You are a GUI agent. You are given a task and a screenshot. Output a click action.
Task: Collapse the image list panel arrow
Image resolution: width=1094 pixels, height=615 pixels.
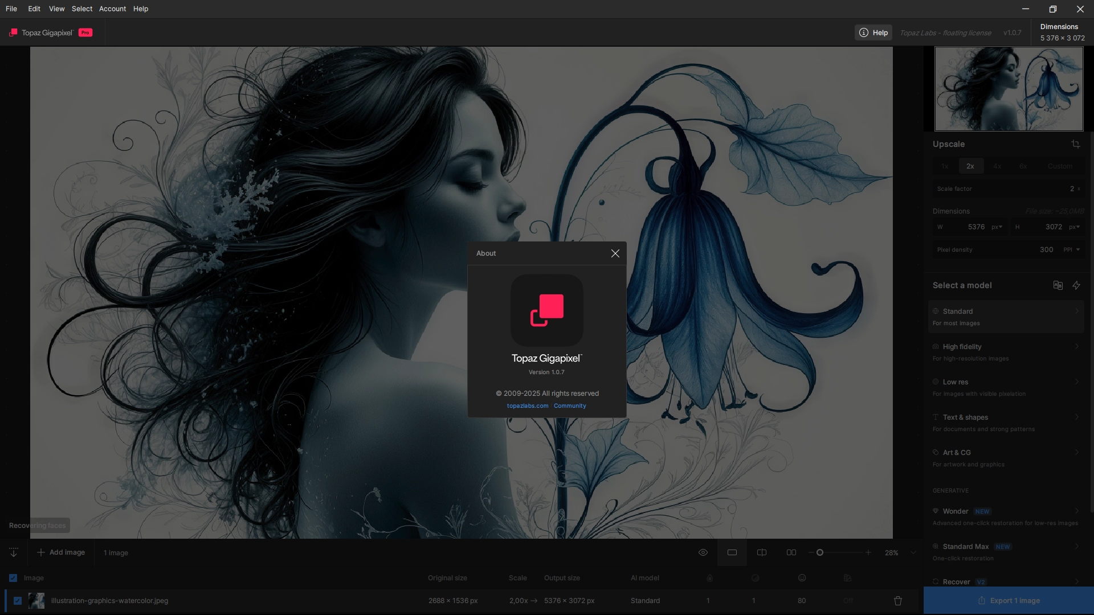pyautogui.click(x=14, y=552)
